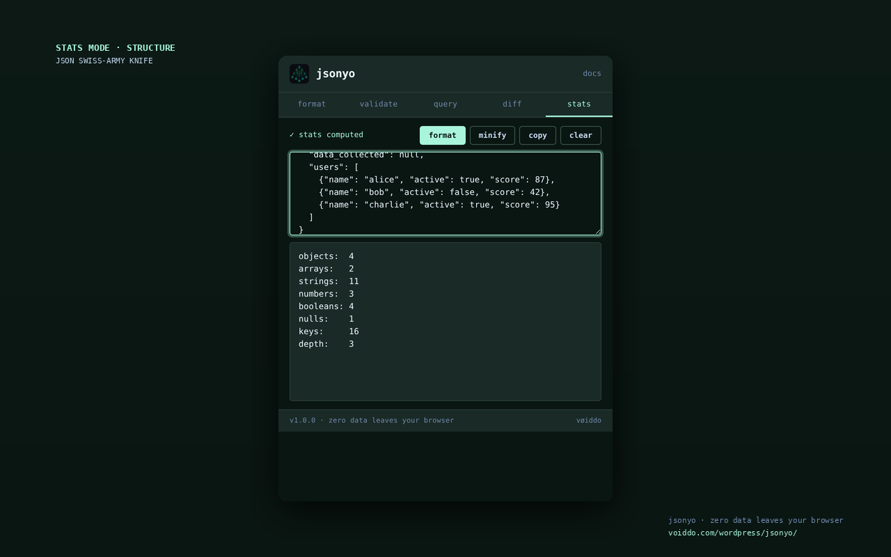This screenshot has width=891, height=557.
Task: Click the minify button
Action: 492,135
